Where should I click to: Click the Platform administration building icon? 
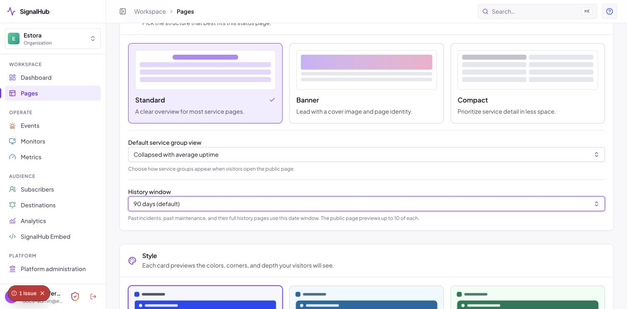click(x=12, y=269)
